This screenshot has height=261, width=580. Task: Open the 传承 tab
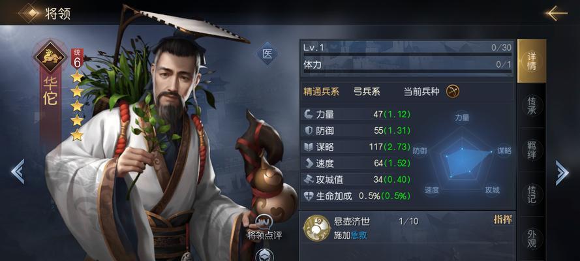pos(532,105)
